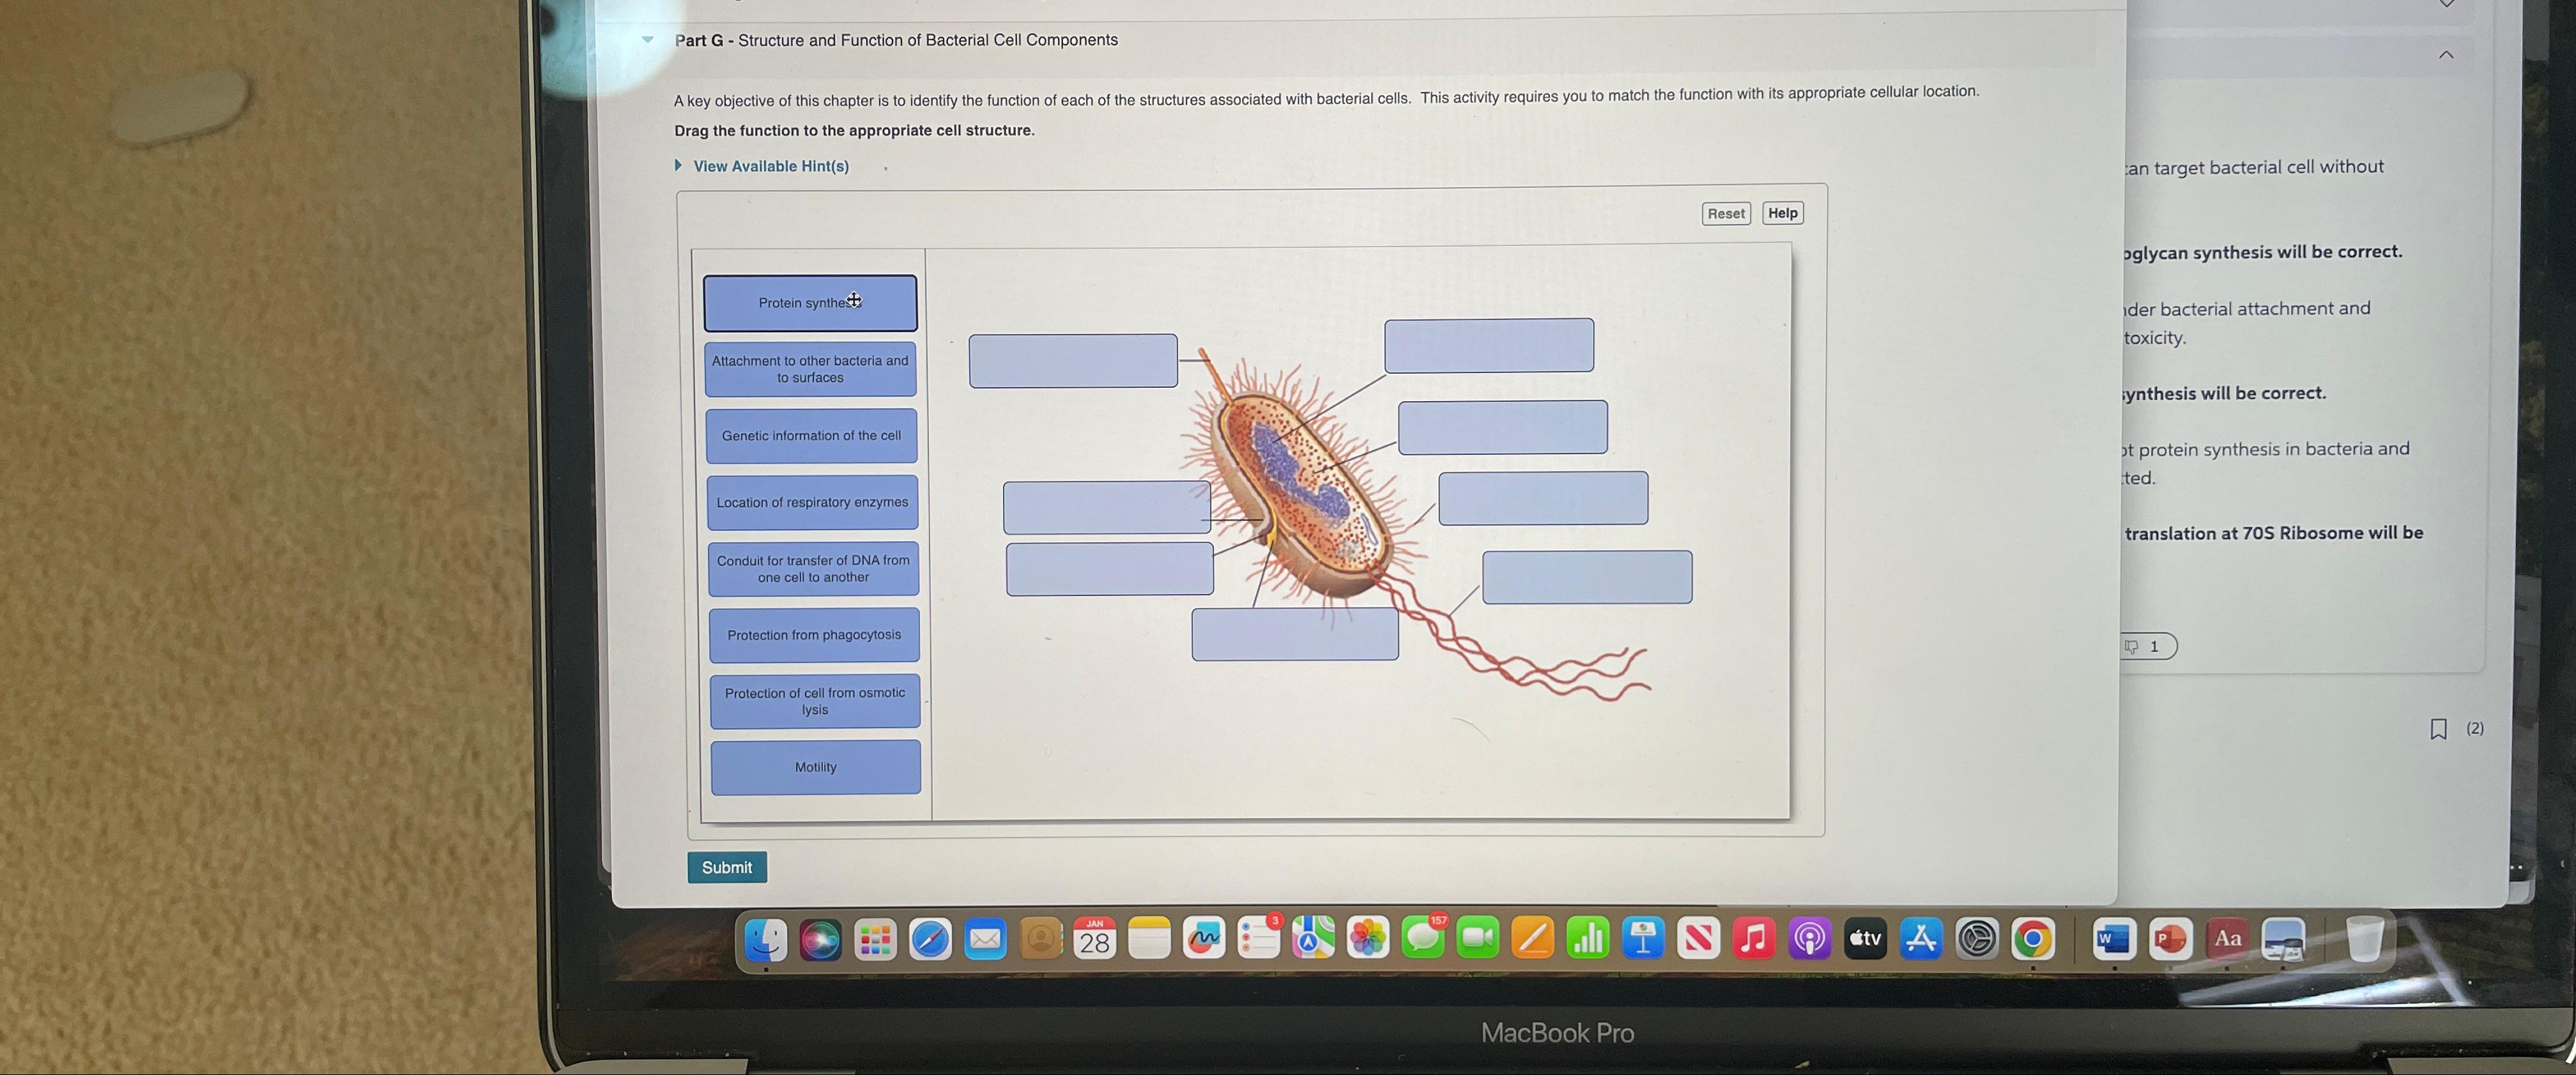
Task: Click the bookmark icon beside (2)
Action: coord(2438,729)
